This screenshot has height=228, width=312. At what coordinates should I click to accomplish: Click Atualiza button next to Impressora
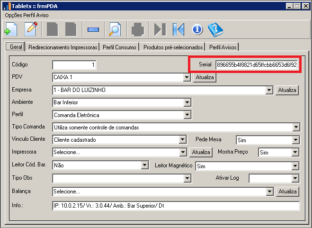[x=201, y=152]
